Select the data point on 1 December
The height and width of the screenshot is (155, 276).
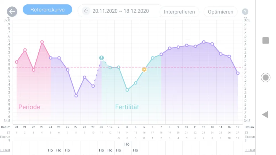click(x=110, y=68)
